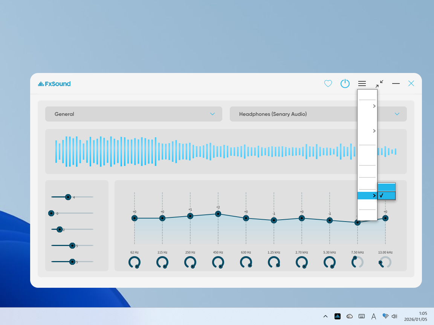434x325 pixels.
Task: Click the blue arrow of the General dropdown
Action: (x=212, y=114)
